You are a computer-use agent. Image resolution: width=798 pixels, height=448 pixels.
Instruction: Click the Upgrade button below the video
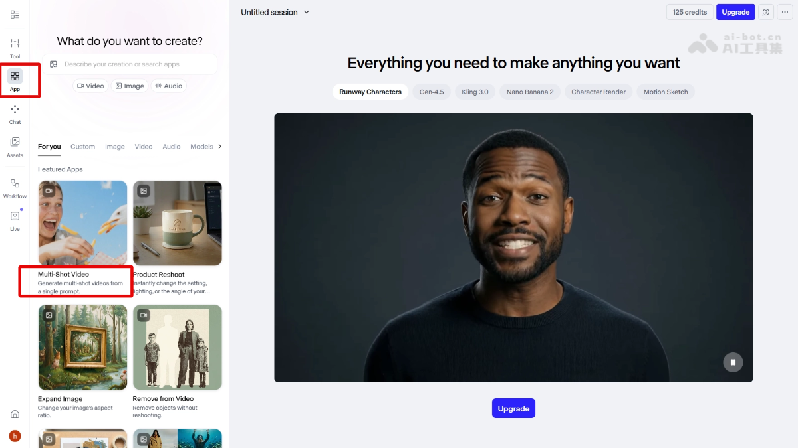click(x=513, y=408)
